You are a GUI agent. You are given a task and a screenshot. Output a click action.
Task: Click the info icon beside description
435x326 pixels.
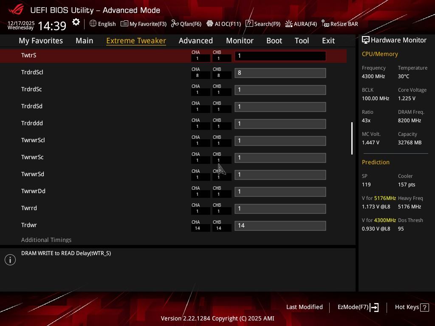[10, 260]
